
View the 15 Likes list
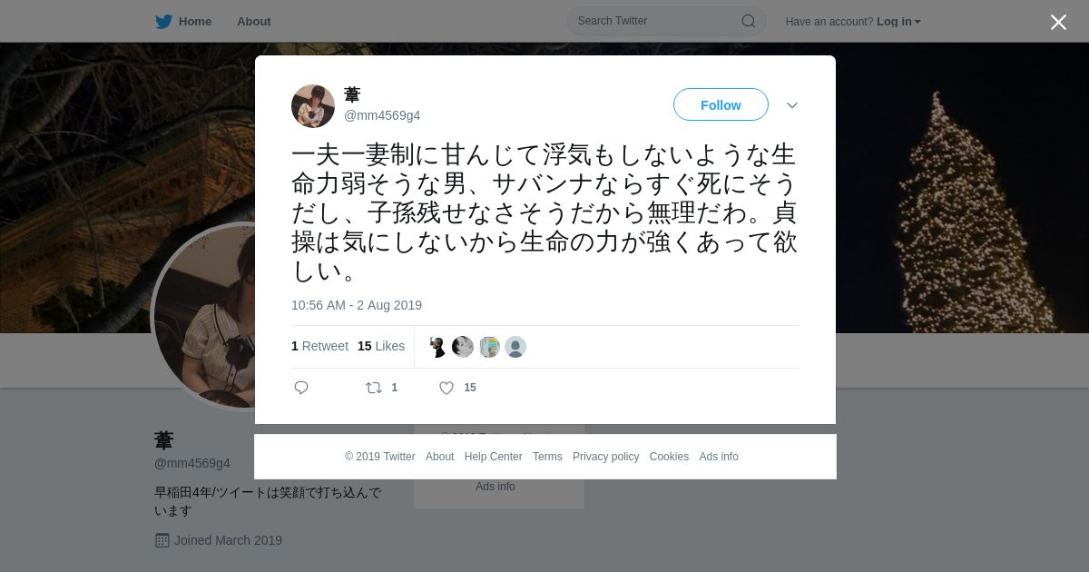(x=381, y=346)
